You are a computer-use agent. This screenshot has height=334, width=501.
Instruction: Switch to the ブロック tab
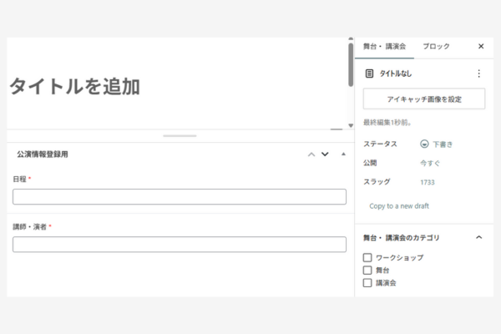coord(436,47)
